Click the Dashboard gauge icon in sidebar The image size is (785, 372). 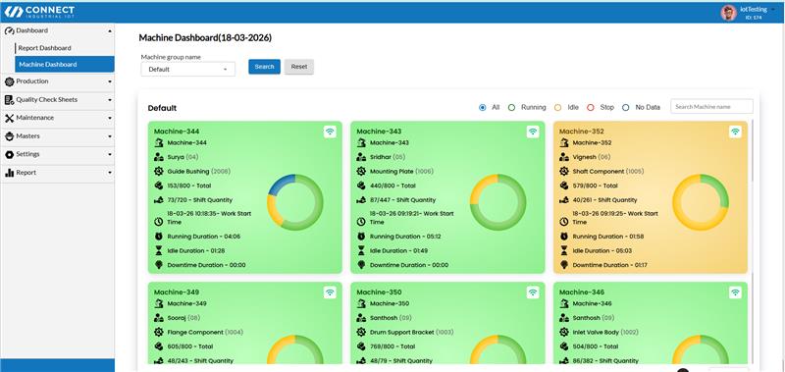tap(9, 31)
